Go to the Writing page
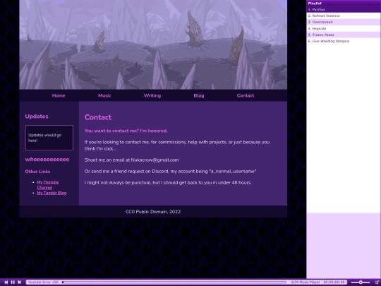Screen dimensions: 381x286 coord(152,95)
